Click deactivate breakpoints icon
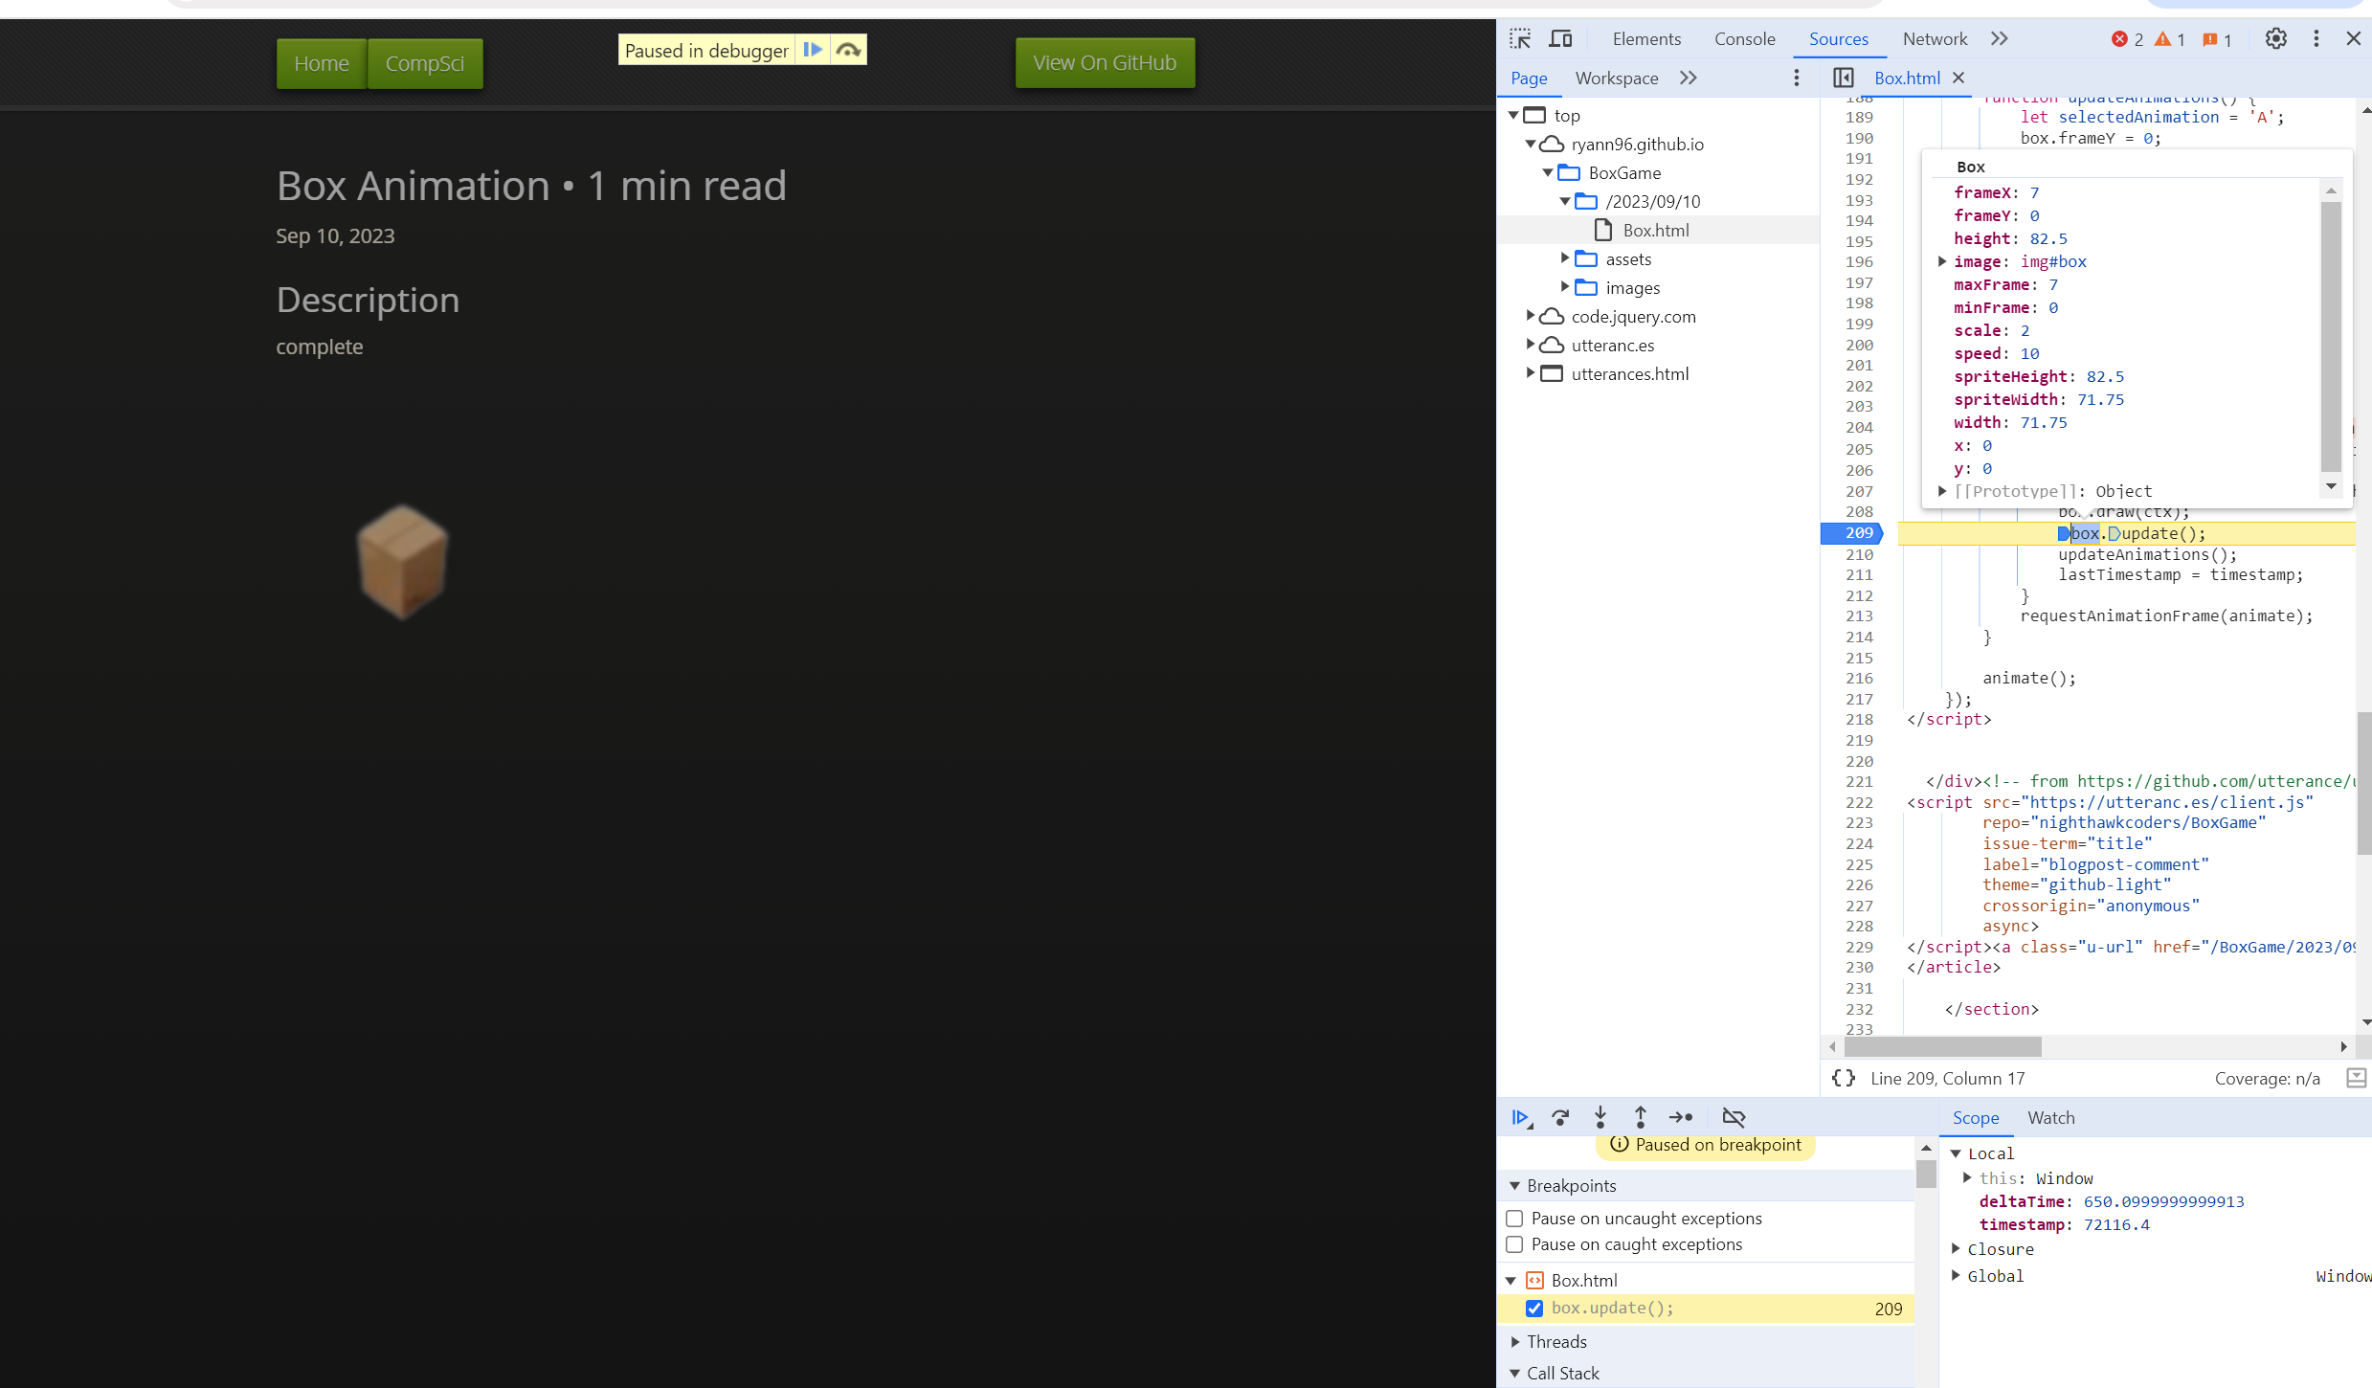Image resolution: width=2372 pixels, height=1388 pixels. coord(1734,1117)
